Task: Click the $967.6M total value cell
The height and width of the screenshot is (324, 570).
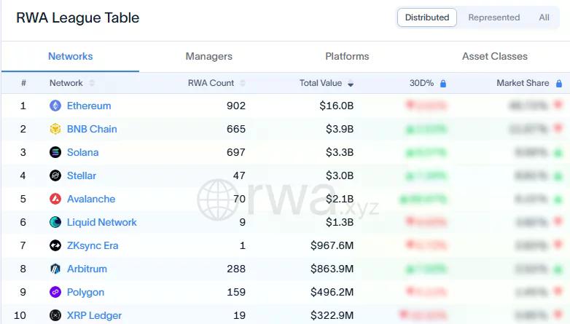Action: 332,245
